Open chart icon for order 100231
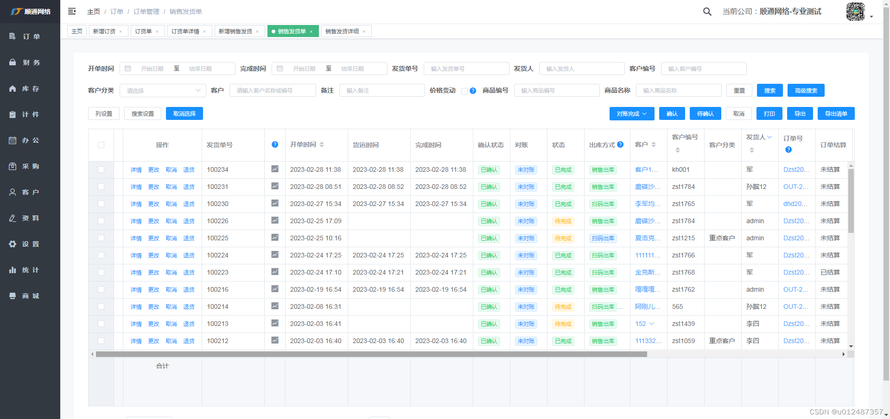The image size is (890, 419). 275,186
